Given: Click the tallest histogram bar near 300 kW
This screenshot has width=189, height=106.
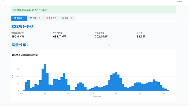Looking at the screenshot, I should pos(45,77).
